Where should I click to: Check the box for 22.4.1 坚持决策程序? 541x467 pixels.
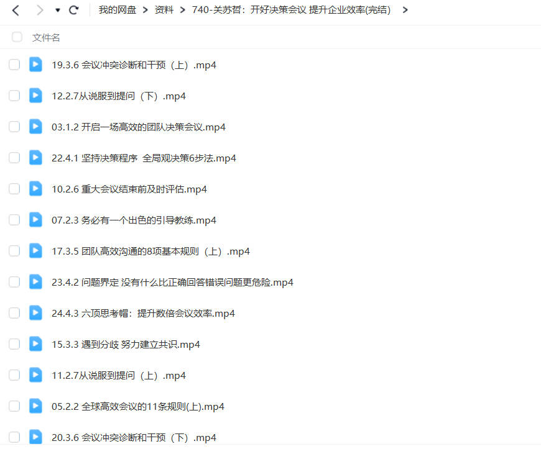[14, 158]
